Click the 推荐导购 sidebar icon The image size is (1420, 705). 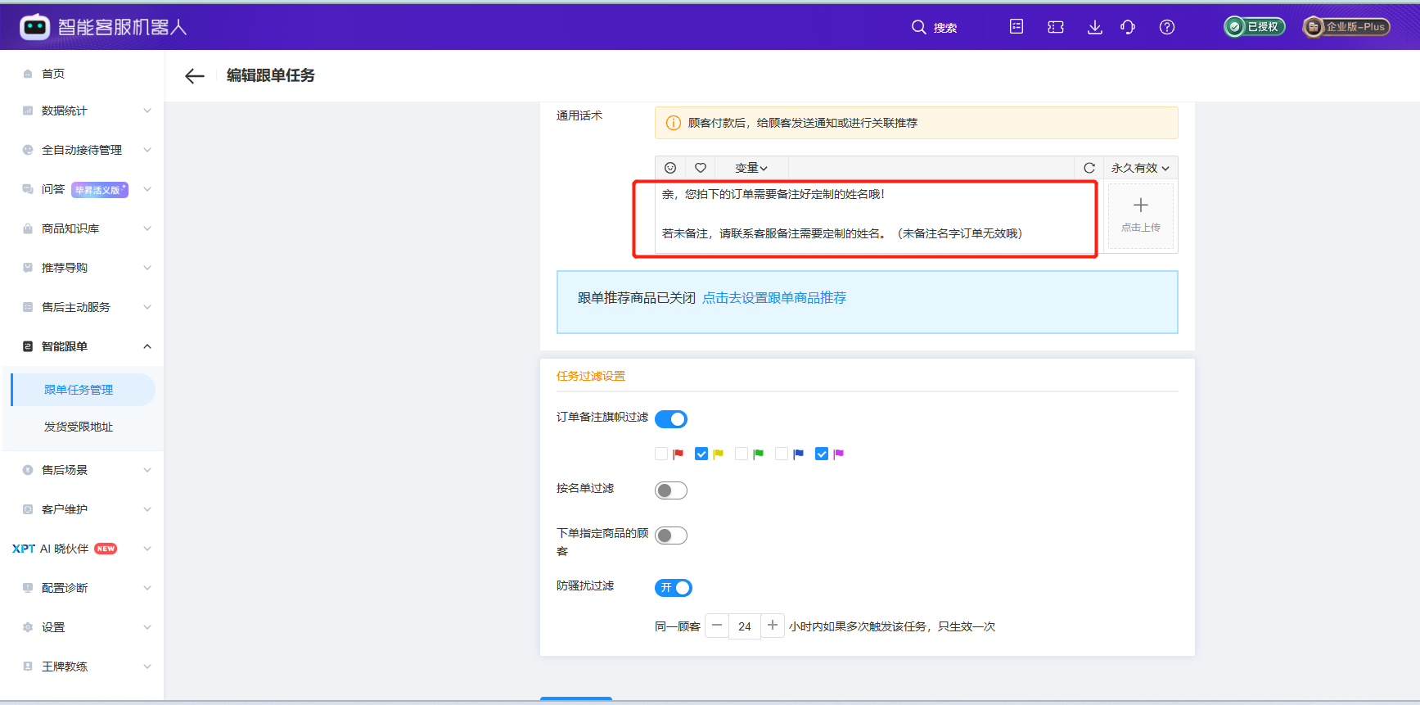point(28,268)
